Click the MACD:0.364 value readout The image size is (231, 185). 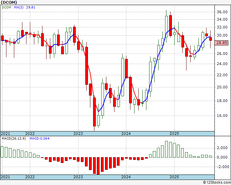click(39, 139)
